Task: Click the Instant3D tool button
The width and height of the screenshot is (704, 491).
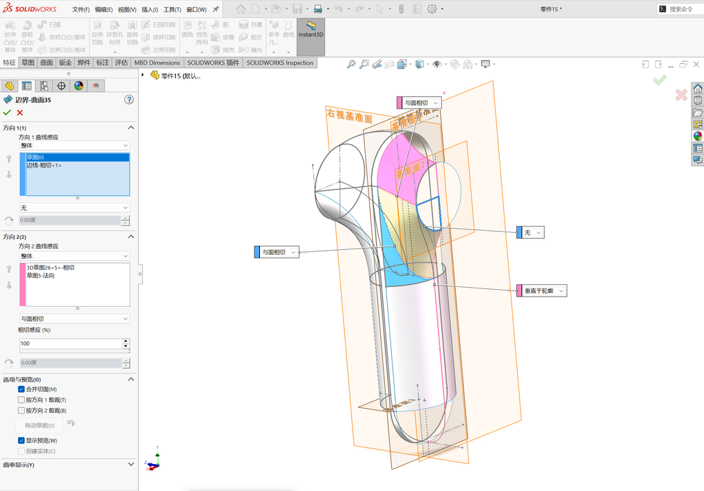Action: click(x=311, y=37)
